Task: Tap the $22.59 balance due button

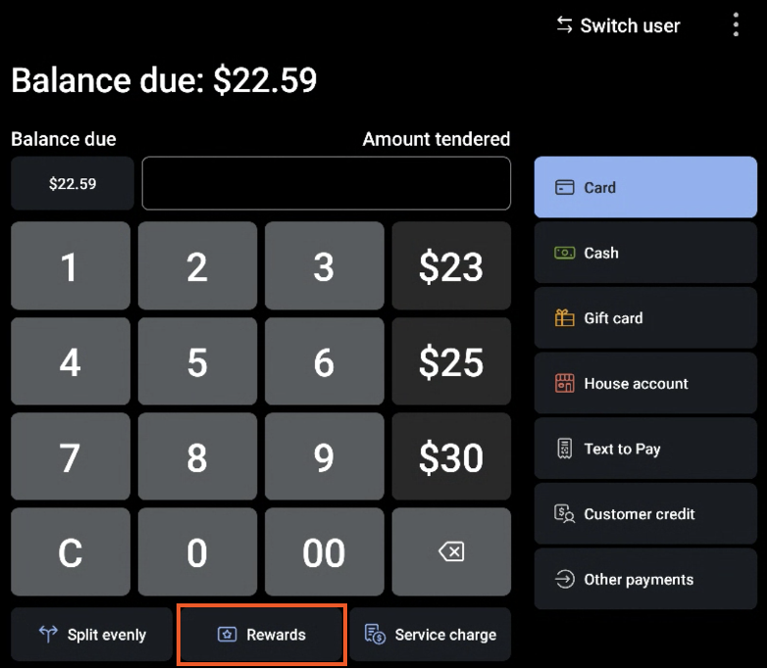Action: [73, 184]
